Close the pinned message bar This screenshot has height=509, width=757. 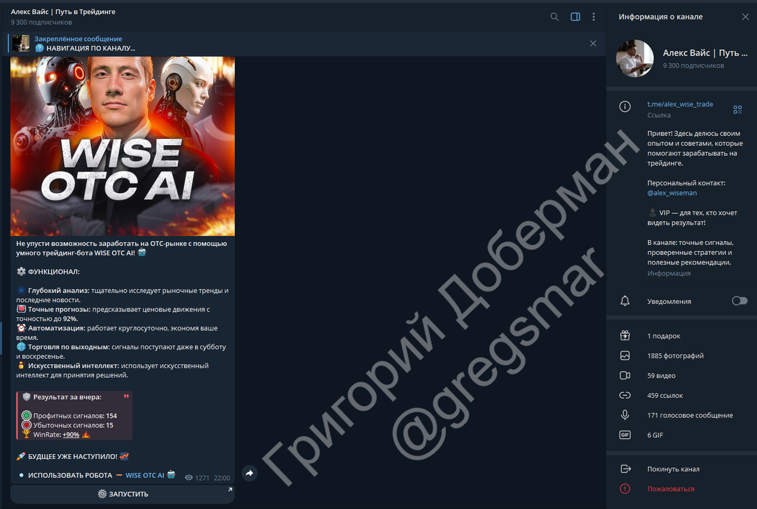[x=593, y=44]
